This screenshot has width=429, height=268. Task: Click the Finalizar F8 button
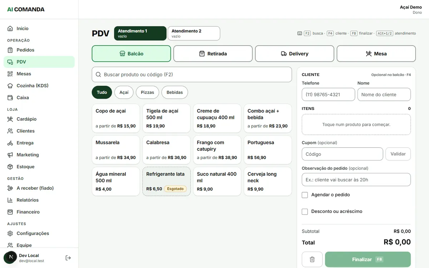tap(368, 259)
